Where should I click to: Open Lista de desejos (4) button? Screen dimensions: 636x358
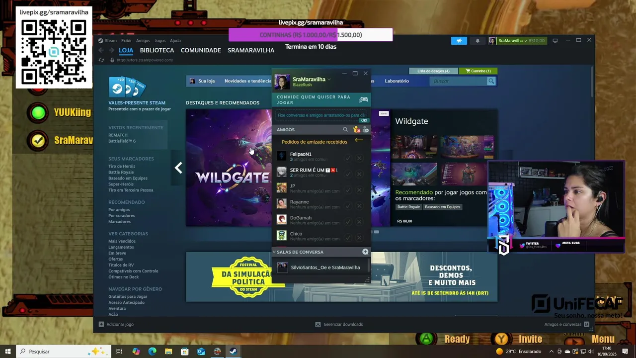click(433, 71)
